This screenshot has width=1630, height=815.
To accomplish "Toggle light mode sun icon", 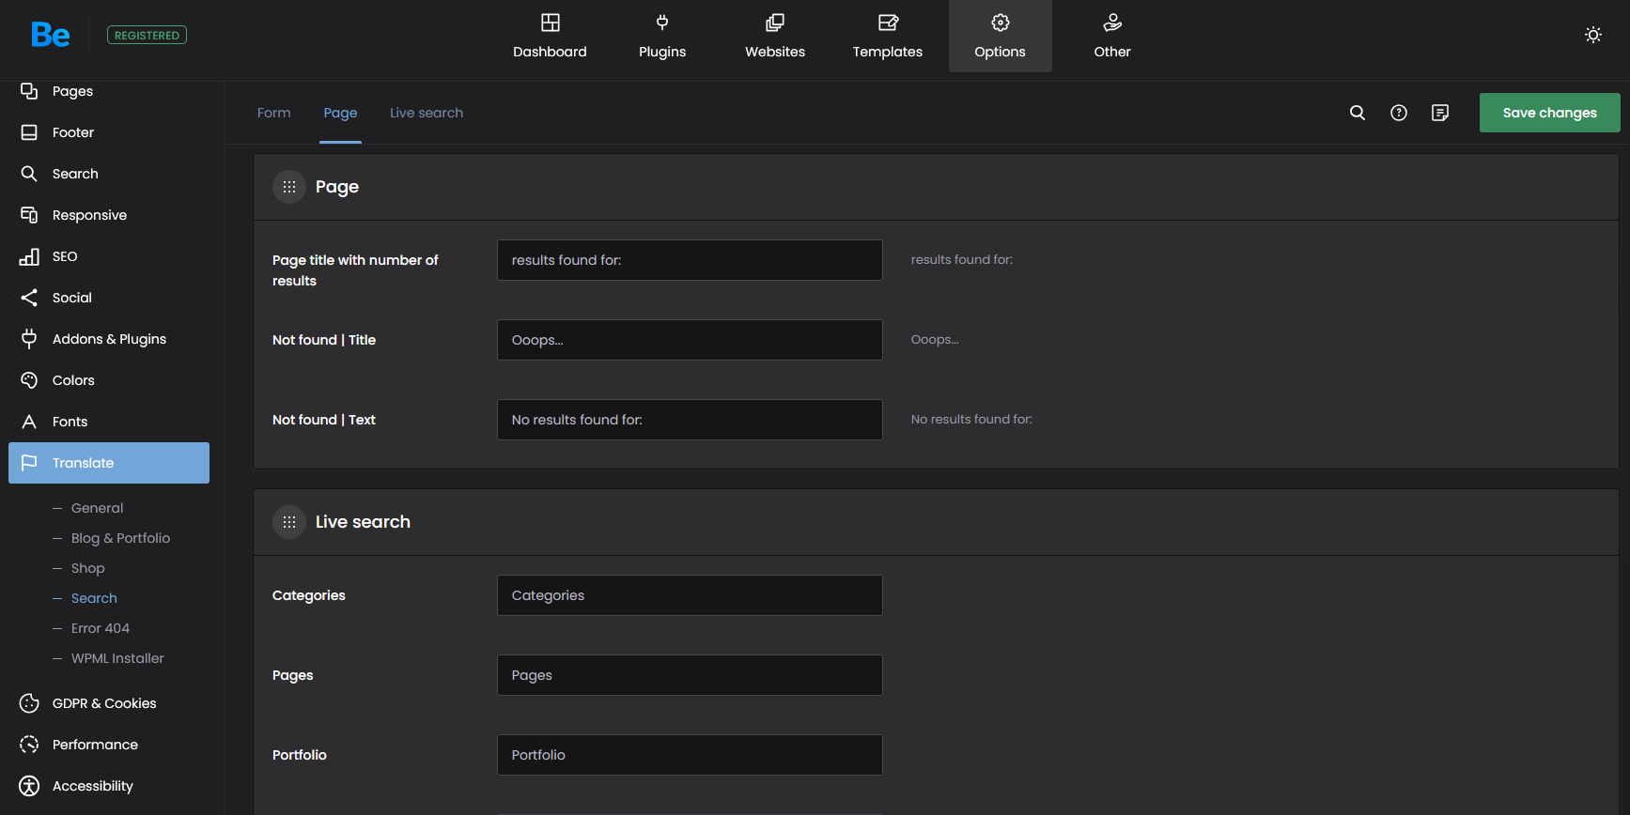I will (1593, 35).
